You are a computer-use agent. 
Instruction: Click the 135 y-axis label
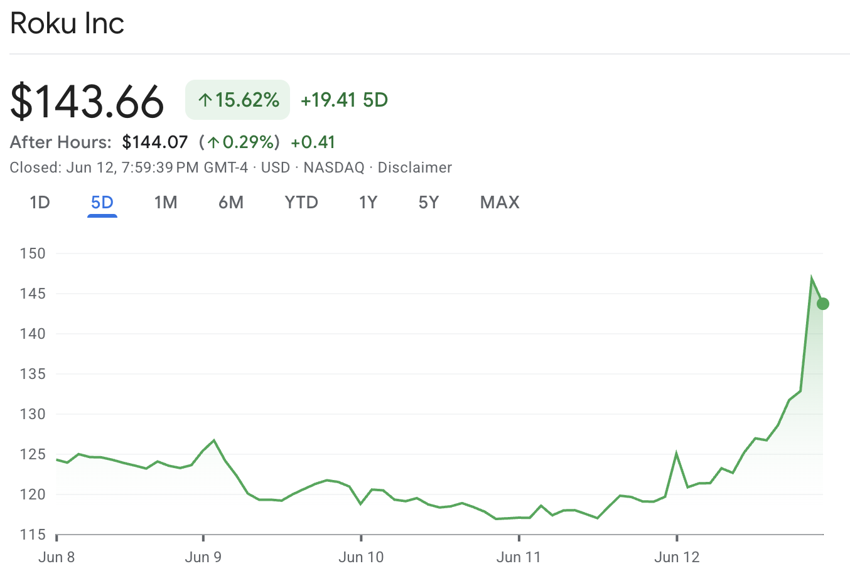coord(33,374)
